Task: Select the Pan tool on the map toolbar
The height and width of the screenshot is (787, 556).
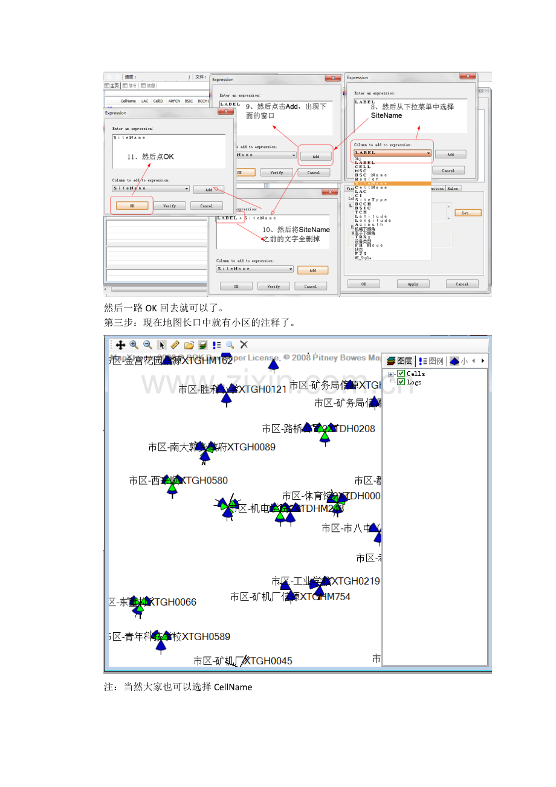Action: point(120,345)
